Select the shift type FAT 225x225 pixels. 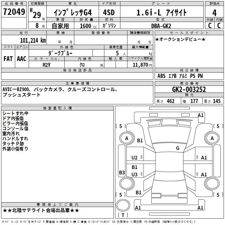click(8, 59)
